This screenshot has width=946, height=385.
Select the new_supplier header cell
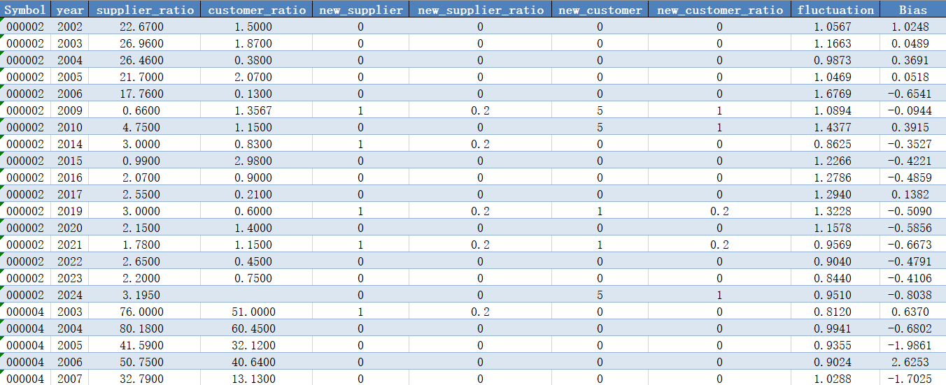[361, 9]
